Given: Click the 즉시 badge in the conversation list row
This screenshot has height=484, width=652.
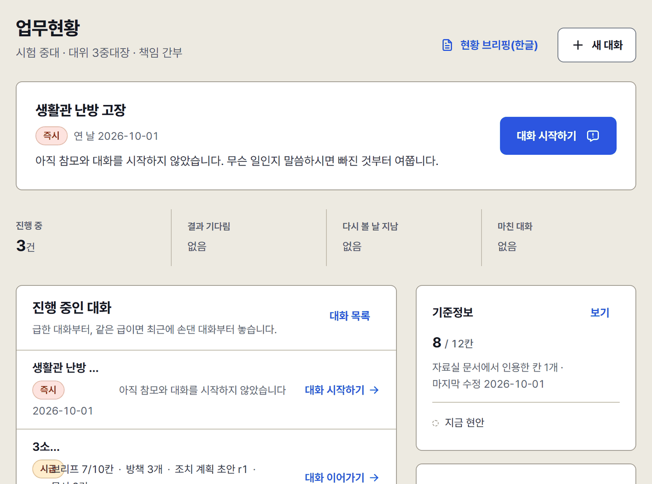Looking at the screenshot, I should [x=48, y=390].
